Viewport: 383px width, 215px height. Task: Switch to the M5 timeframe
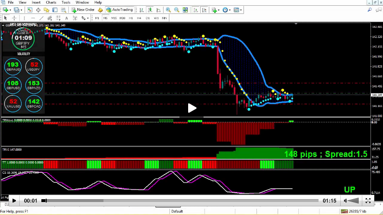pos(105,18)
